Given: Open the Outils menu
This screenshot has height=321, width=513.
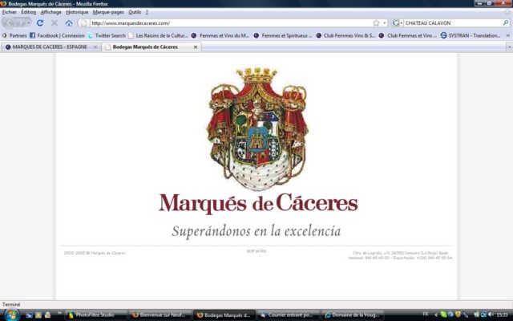Looking at the screenshot, I should [x=135, y=12].
